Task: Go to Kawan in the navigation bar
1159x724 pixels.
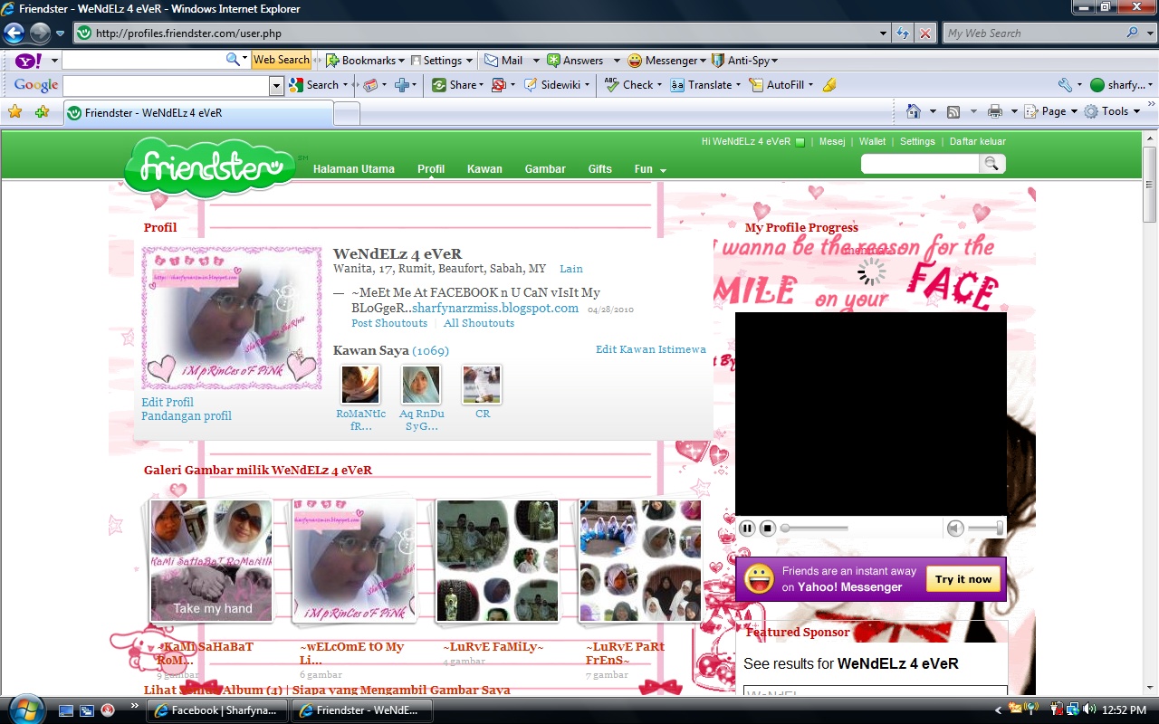Action: point(484,169)
